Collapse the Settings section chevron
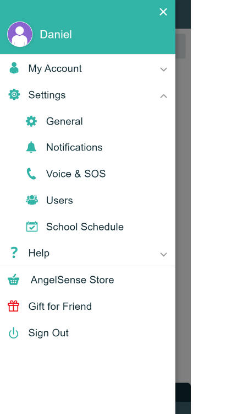This screenshot has height=414, width=232. [163, 96]
